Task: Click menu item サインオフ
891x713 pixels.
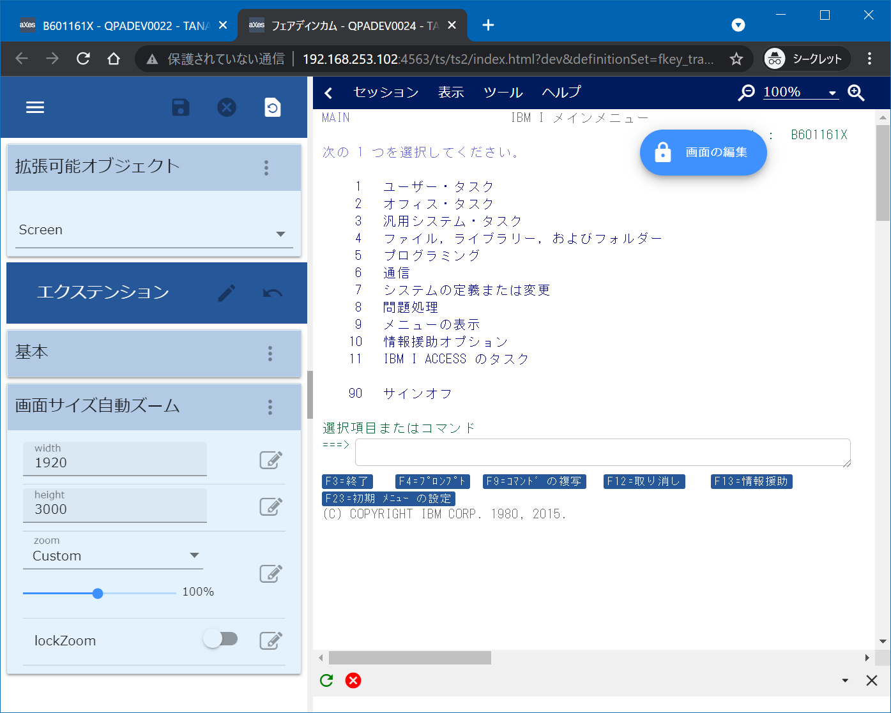Action: tap(418, 393)
